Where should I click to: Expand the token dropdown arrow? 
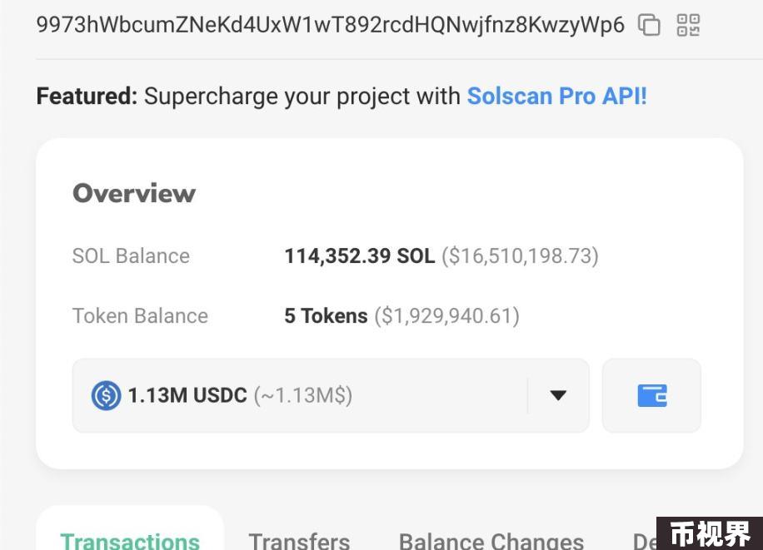(558, 395)
